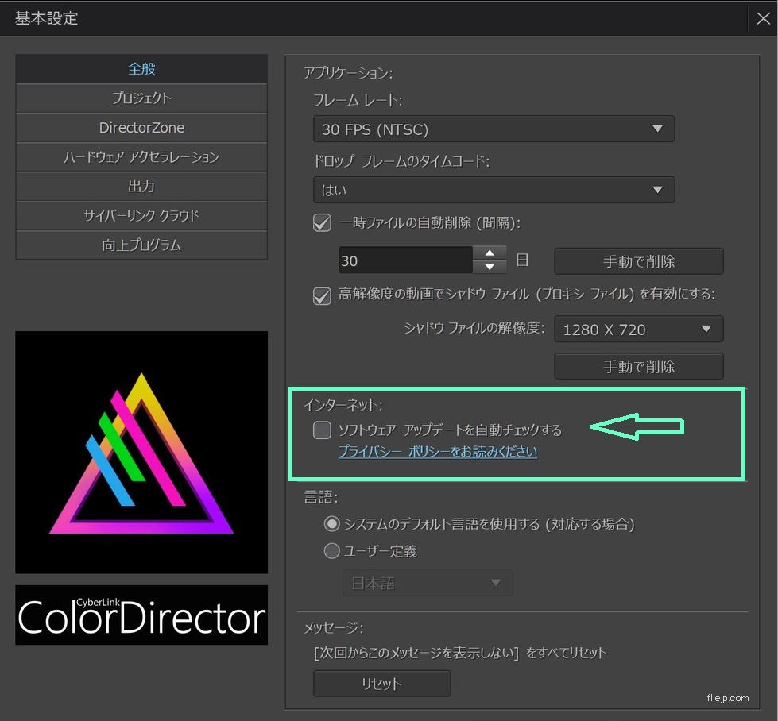Click the ColorDirector triangle logo image
778x721 pixels.
click(141, 453)
